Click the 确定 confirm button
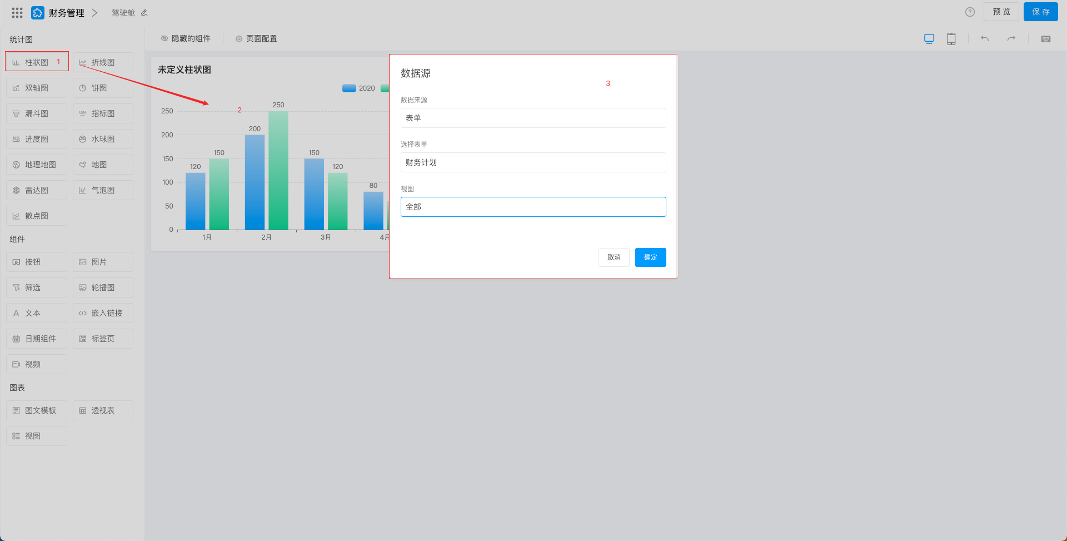This screenshot has height=541, width=1067. click(x=650, y=257)
